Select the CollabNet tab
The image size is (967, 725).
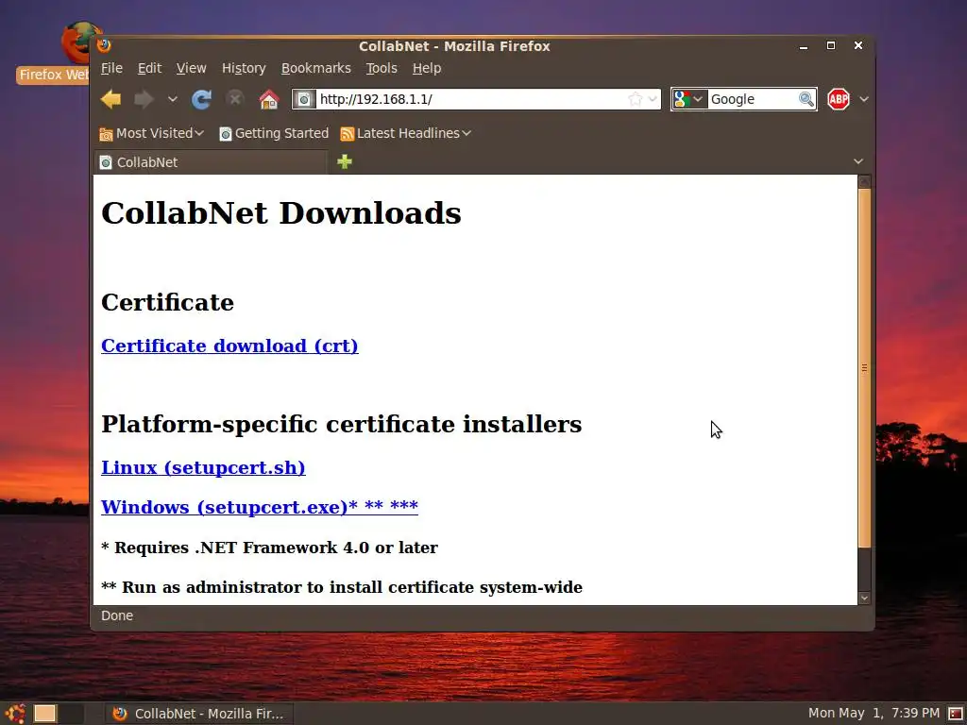pyautogui.click(x=211, y=162)
